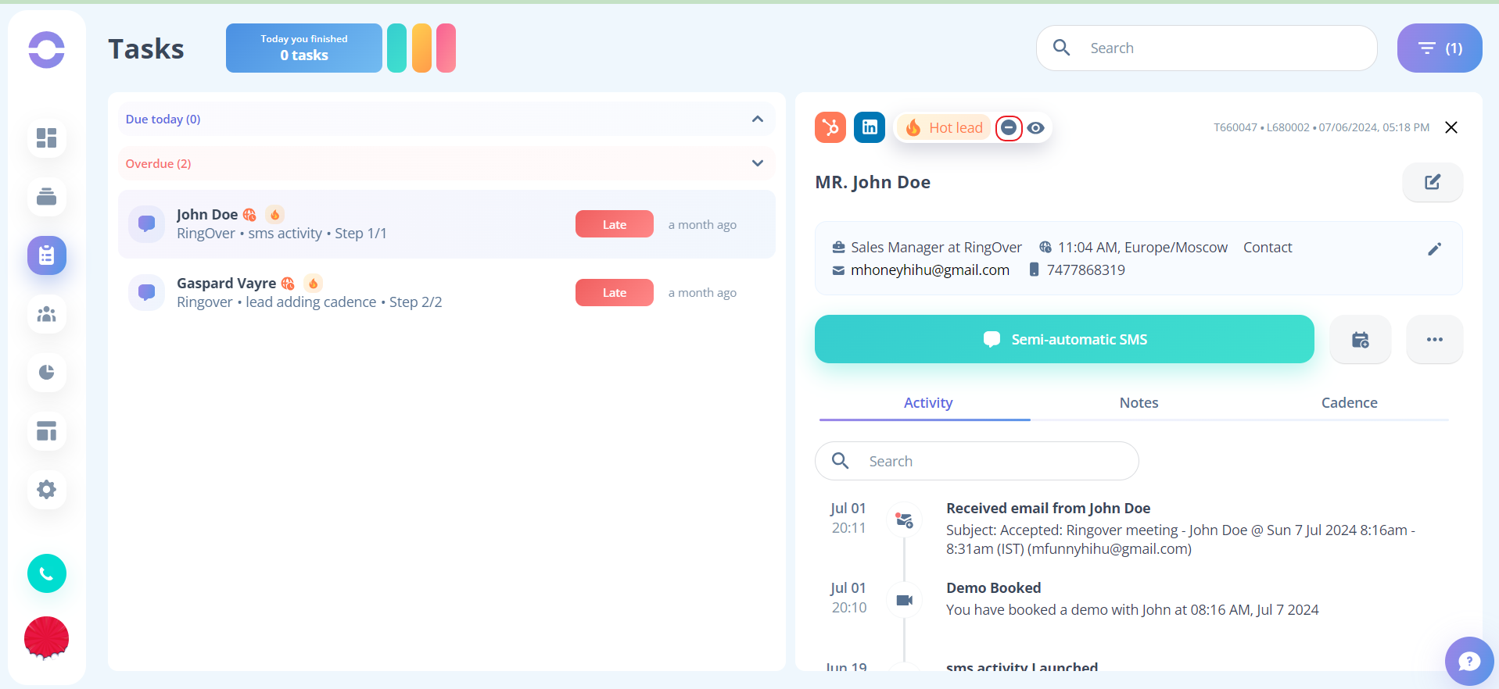Screen dimensions: 1499x689
Task: Click the HubSpot icon next to John Doe name
Action: coord(249,215)
